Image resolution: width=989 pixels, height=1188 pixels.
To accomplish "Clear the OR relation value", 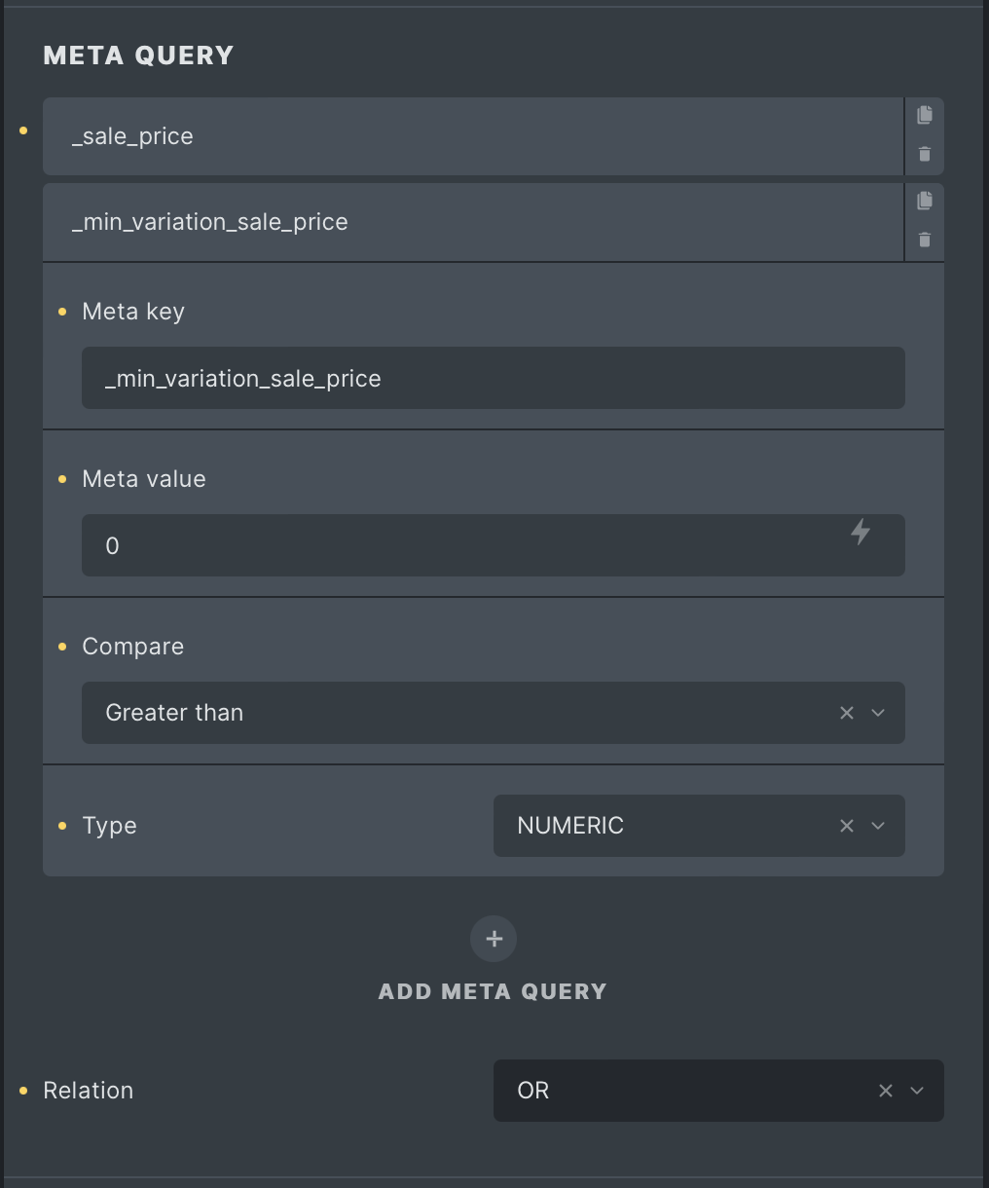I will [886, 1091].
